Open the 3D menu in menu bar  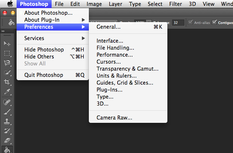tap(192, 4)
